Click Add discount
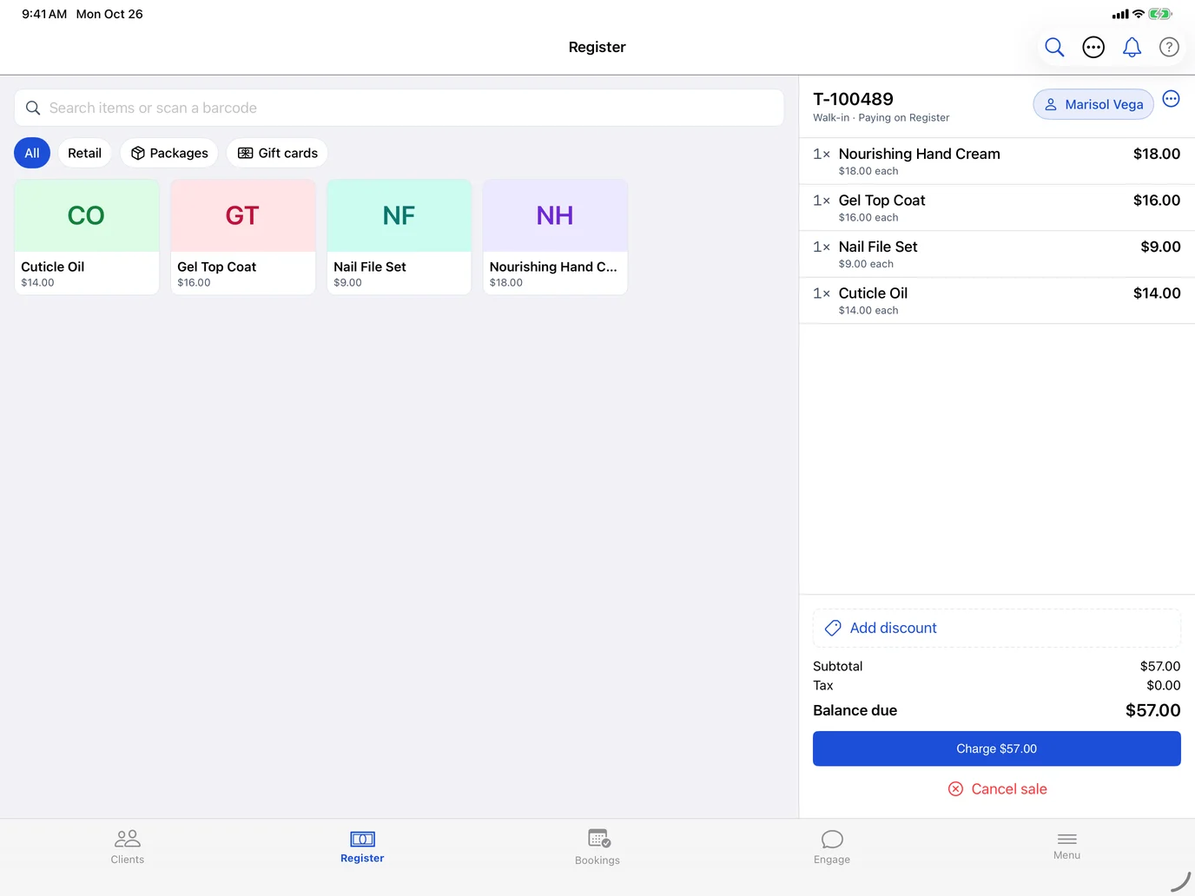 pyautogui.click(x=997, y=628)
